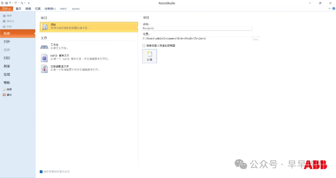Screen dimensions: 336x178
Task: Open Customize Quick Access Toolbar dropdown
Action: (29, 3)
